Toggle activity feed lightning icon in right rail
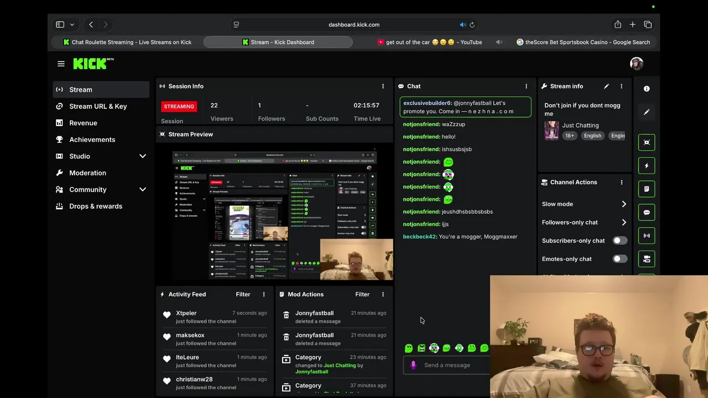Screen dimensions: 708x398 [647, 166]
